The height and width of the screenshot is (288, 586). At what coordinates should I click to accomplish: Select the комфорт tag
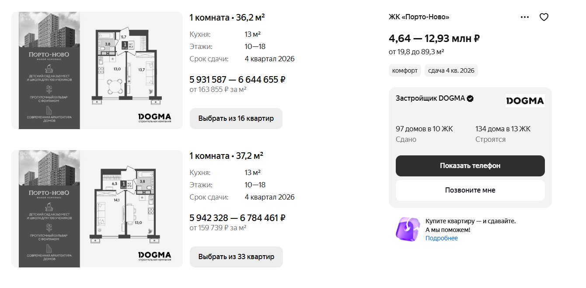[405, 70]
